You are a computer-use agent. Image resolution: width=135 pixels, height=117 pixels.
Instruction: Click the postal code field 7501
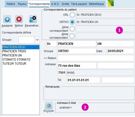point(62,73)
